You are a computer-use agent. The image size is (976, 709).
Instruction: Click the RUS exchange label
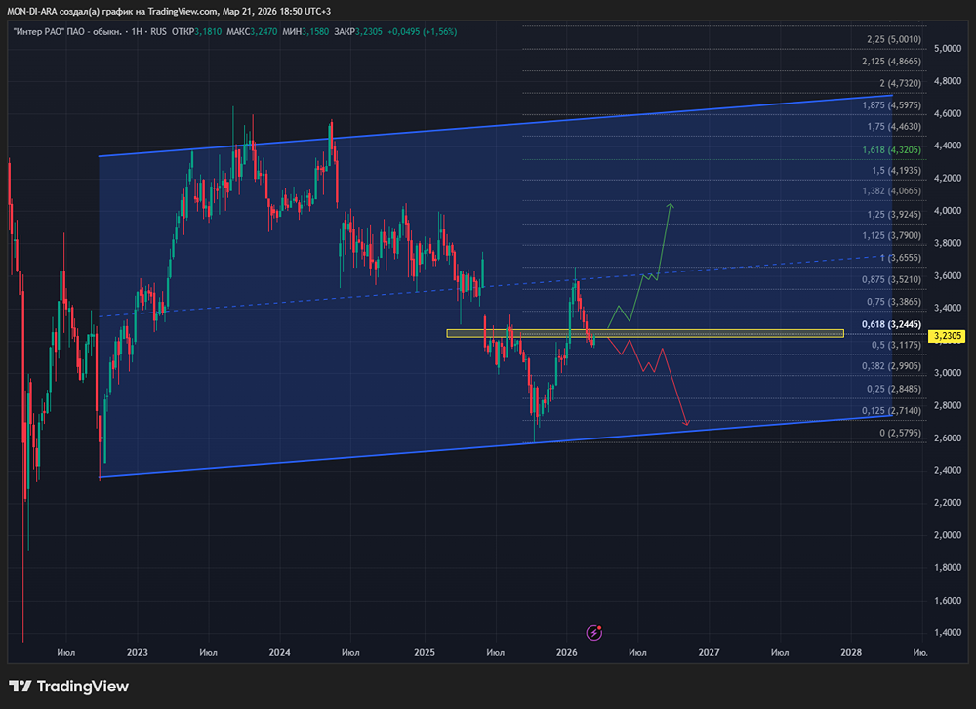point(159,32)
